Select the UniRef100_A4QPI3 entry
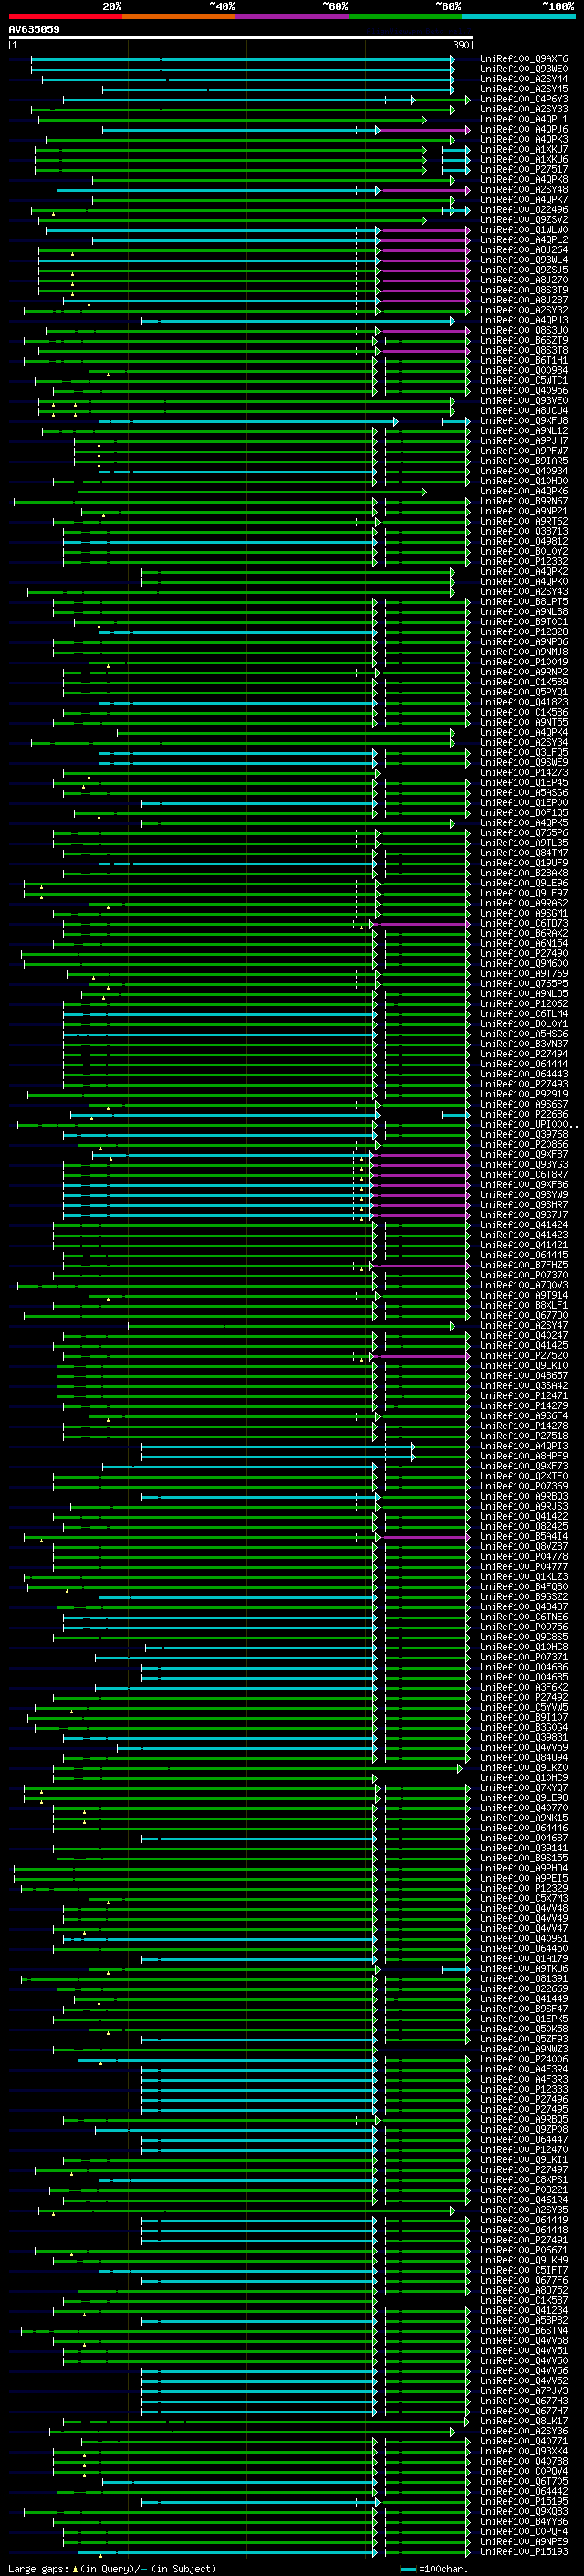The height and width of the screenshot is (2576, 584). coord(524,1446)
